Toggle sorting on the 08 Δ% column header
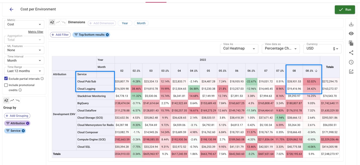Screen dimensions: 360x165 [x=311, y=71]
